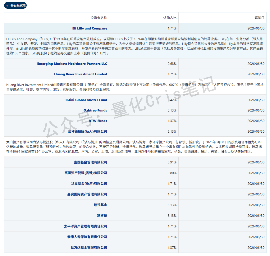Click the 解禁日 column header
The width and height of the screenshot is (270, 256).
point(258,18)
